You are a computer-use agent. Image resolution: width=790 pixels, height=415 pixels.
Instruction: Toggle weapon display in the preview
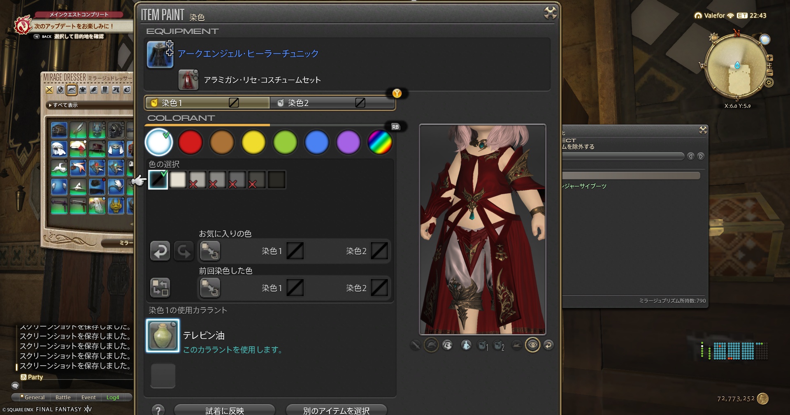(415, 345)
